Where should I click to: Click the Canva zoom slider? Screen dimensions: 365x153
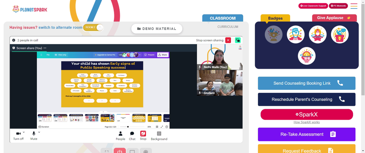click(132, 127)
